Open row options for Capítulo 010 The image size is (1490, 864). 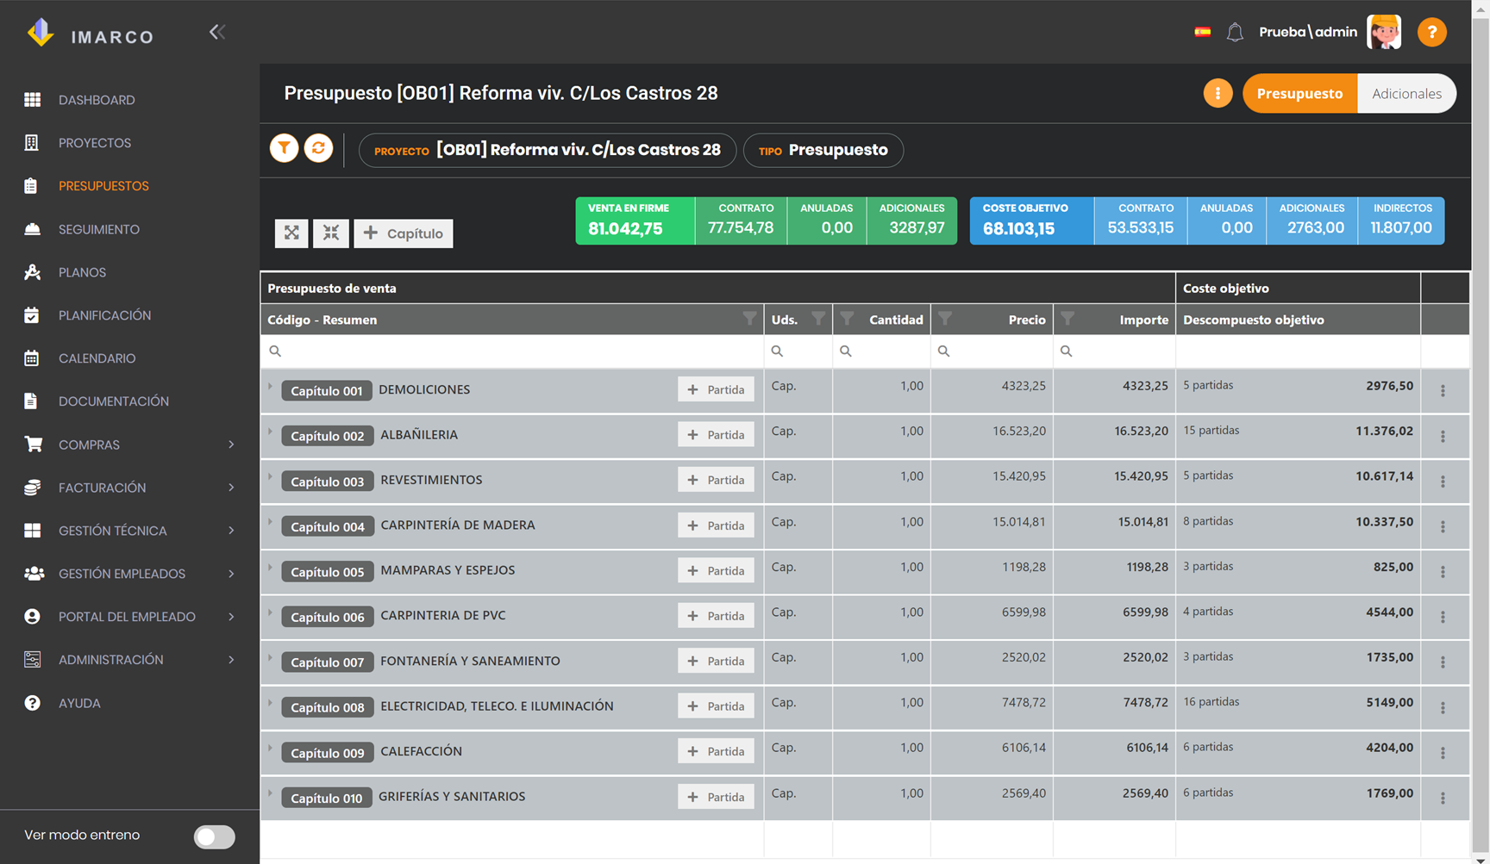click(1443, 798)
